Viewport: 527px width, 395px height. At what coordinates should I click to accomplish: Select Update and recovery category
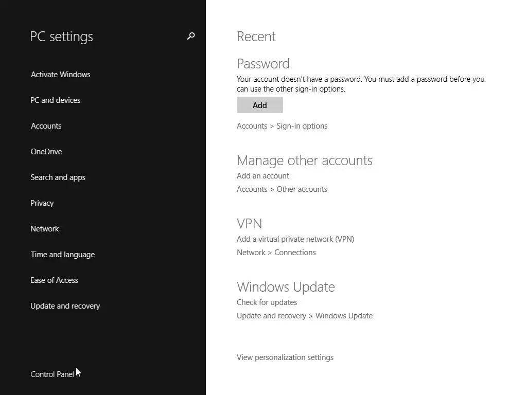click(x=65, y=306)
